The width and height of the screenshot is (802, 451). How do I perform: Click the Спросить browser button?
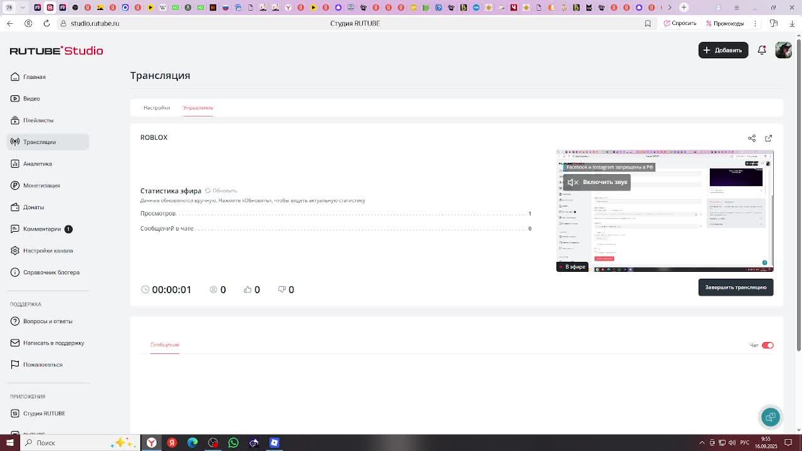pyautogui.click(x=680, y=23)
